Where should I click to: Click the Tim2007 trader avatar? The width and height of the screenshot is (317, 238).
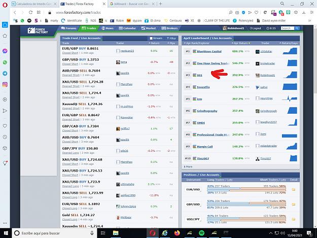[257, 159]
